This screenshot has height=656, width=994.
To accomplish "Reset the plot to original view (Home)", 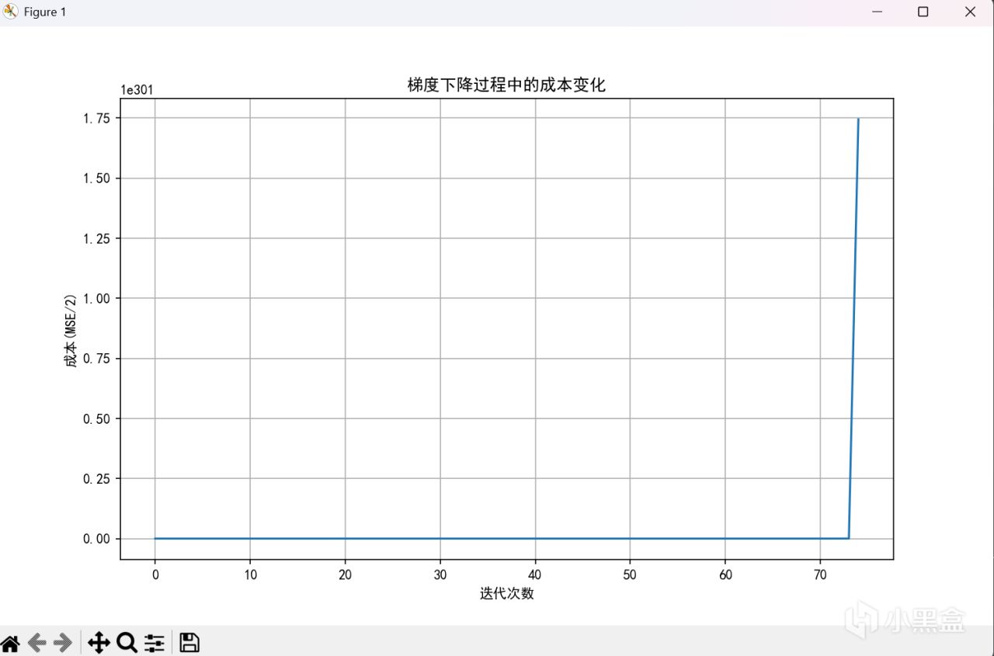I will (x=10, y=643).
